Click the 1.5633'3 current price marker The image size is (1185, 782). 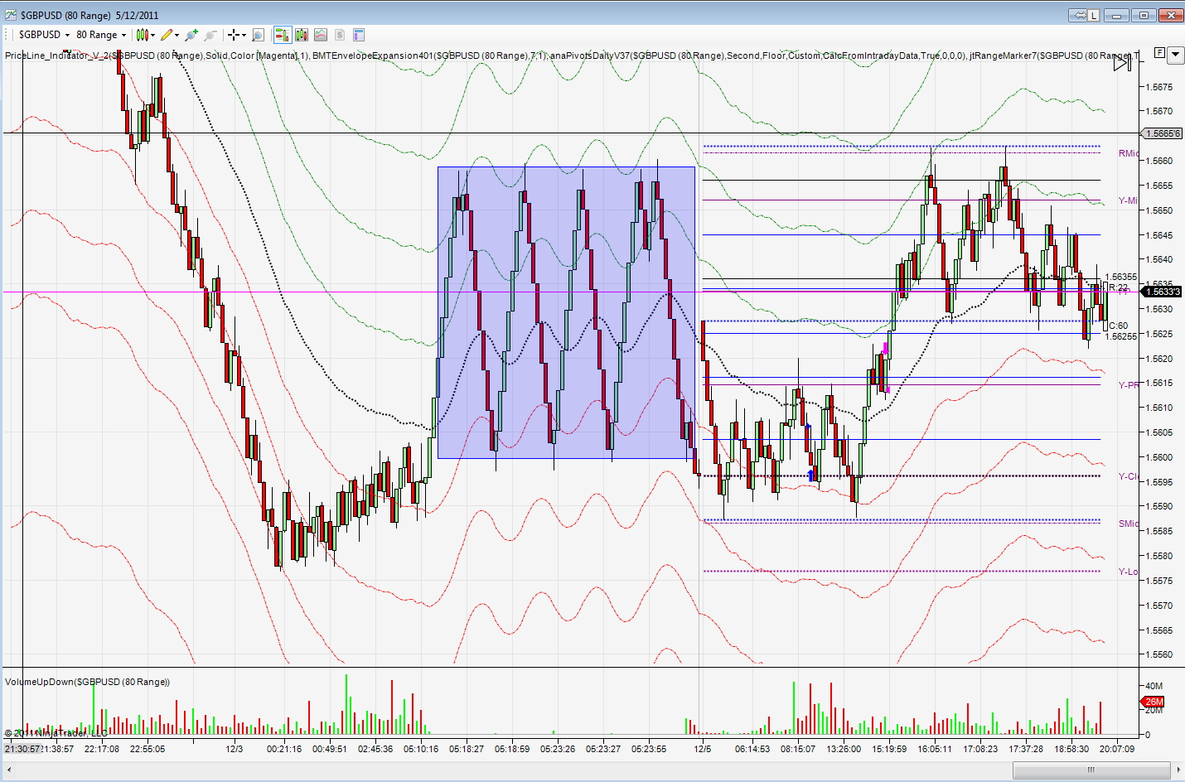[x=1162, y=292]
